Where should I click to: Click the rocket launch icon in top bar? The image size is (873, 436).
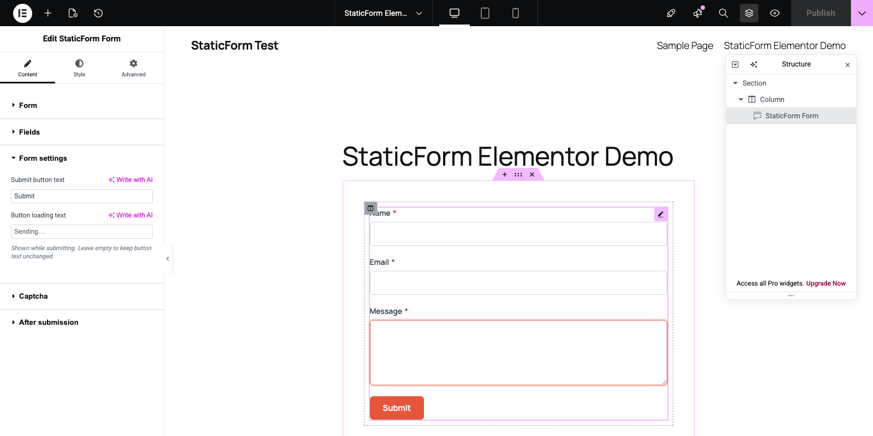point(671,13)
